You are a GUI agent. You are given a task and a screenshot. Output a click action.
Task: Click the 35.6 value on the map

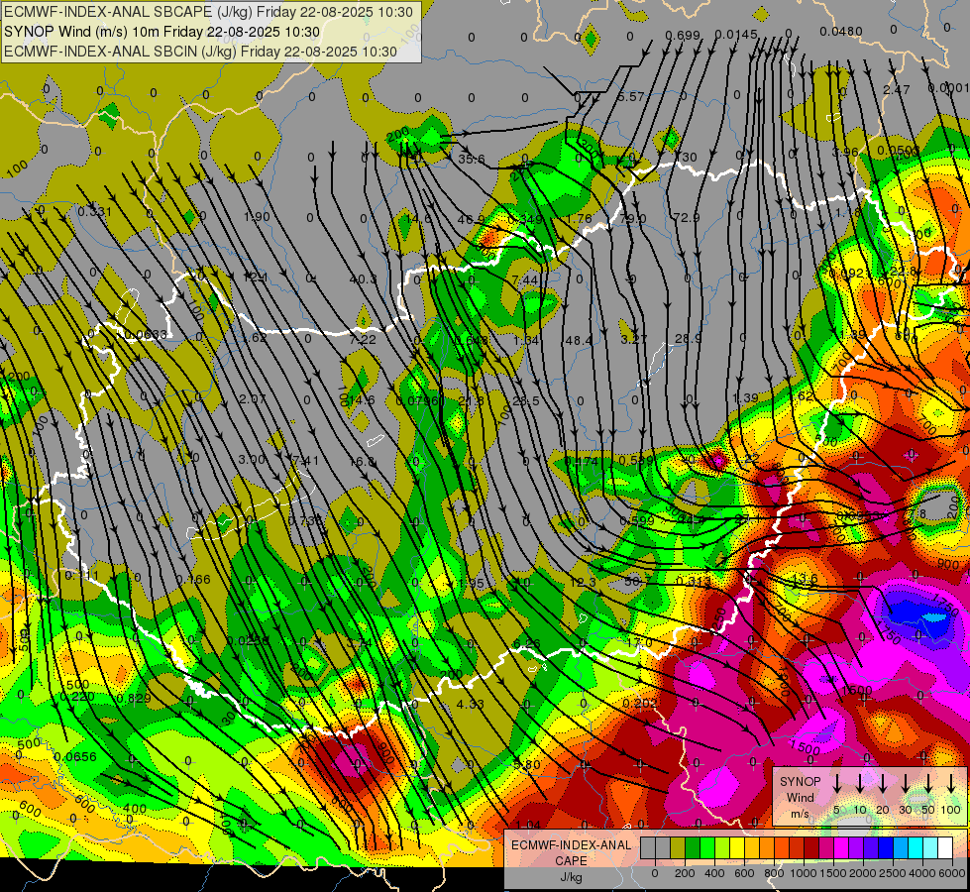click(472, 160)
